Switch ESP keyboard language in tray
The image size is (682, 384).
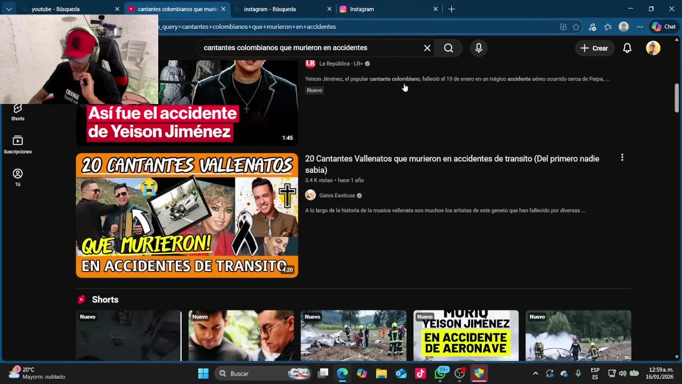pos(595,373)
